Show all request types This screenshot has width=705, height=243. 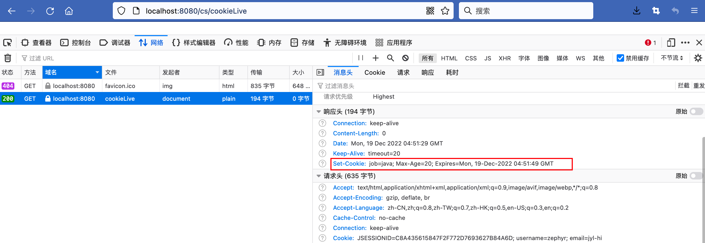click(428, 58)
